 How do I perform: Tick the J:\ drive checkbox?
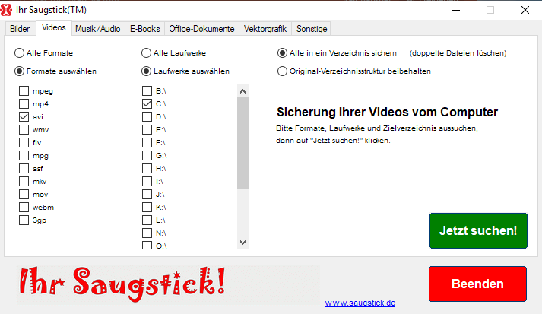[x=147, y=195]
